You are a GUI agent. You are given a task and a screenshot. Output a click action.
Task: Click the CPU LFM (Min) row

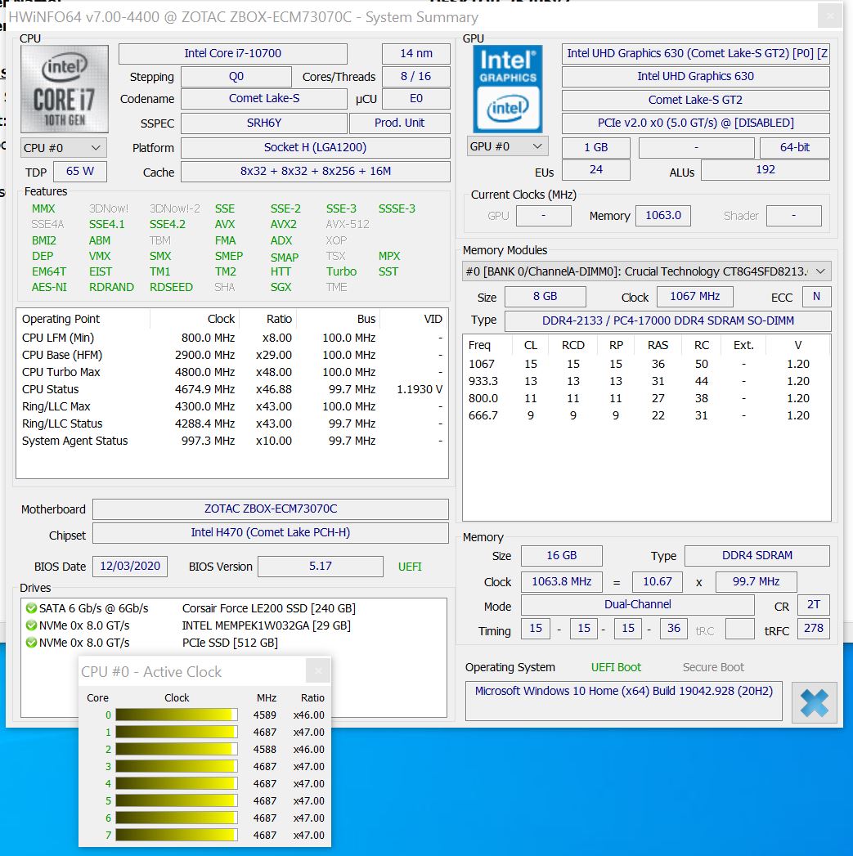coord(232,338)
